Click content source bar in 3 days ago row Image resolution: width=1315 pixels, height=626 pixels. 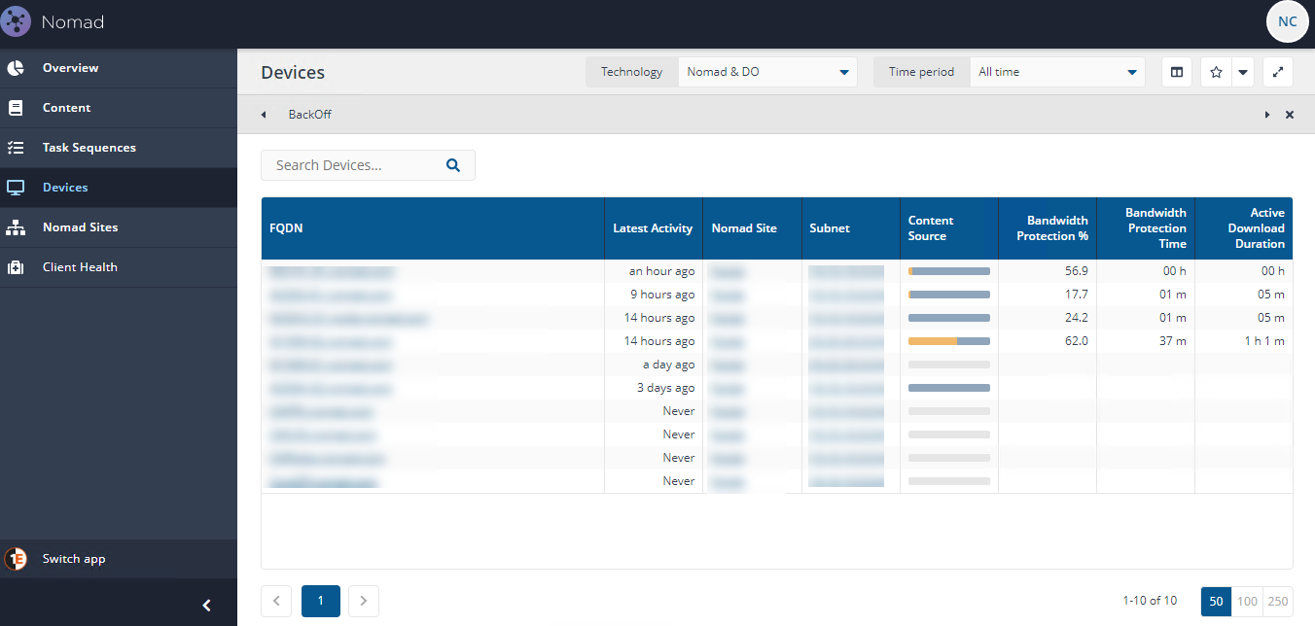(949, 388)
